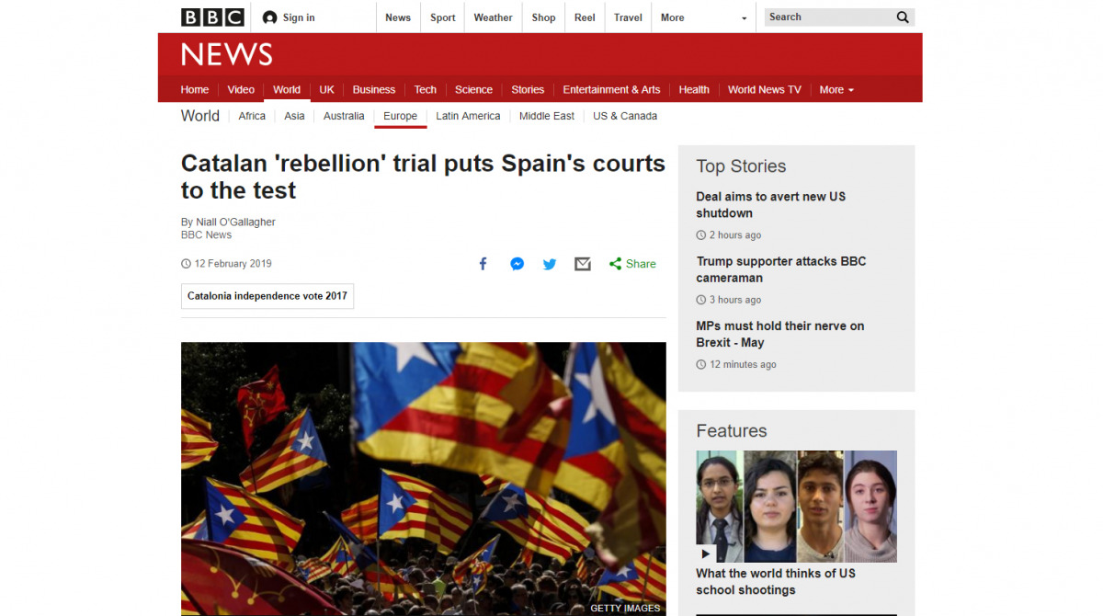Screen dimensions: 1103x616
Task: Play the school shootings video
Action: pos(706,553)
